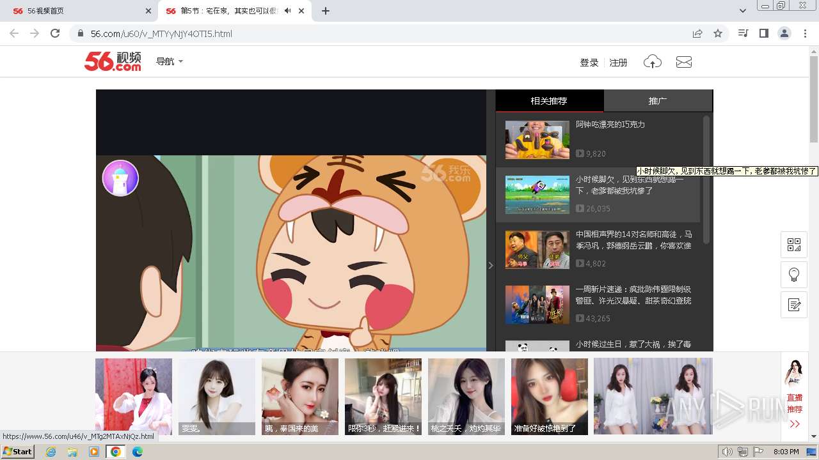Click the 直播推荐 live recommendation button

pos(795,403)
